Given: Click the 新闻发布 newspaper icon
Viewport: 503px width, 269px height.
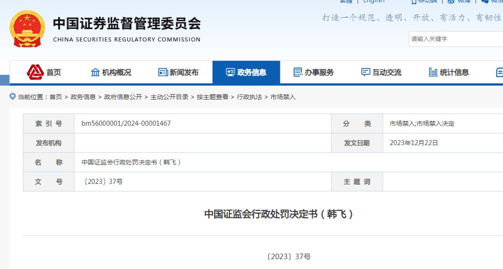Looking at the screenshot, I should coord(163,73).
